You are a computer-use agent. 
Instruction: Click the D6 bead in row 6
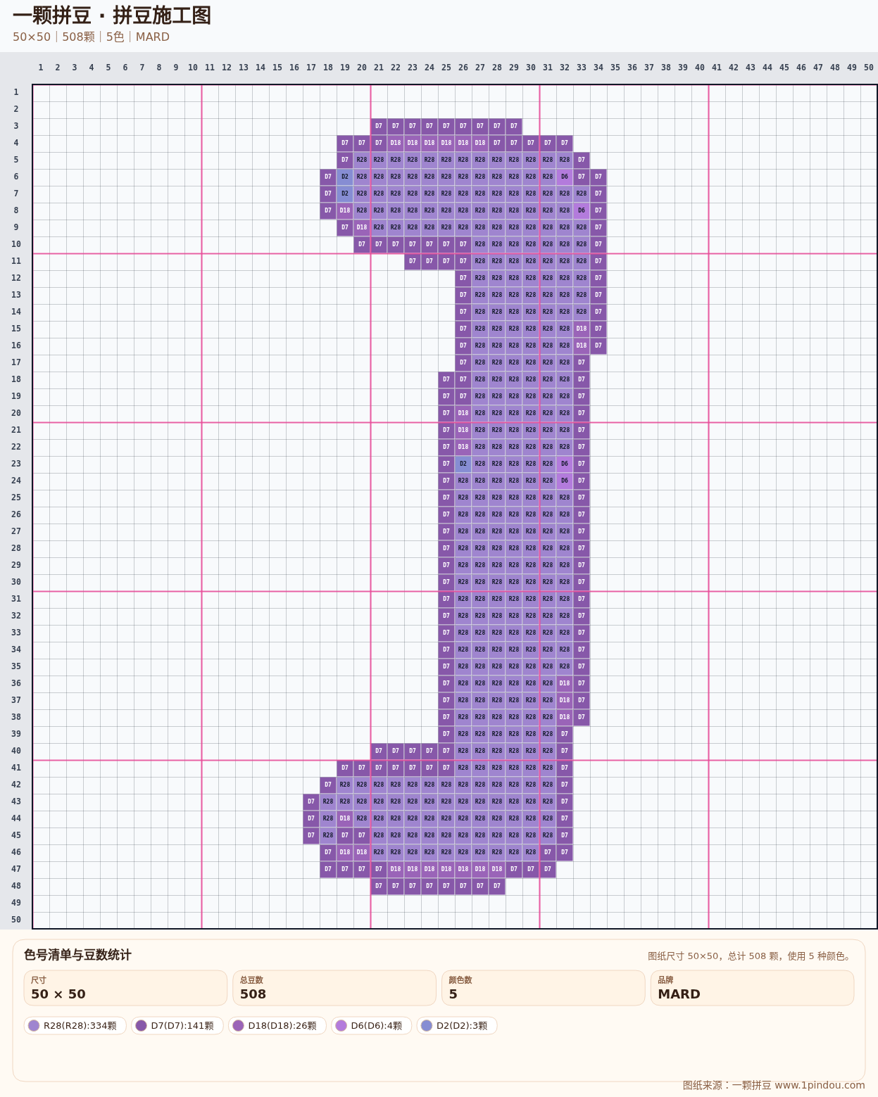[x=565, y=177]
